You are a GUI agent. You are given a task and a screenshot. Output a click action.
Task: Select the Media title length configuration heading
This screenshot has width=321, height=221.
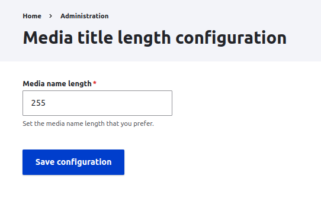(x=155, y=38)
